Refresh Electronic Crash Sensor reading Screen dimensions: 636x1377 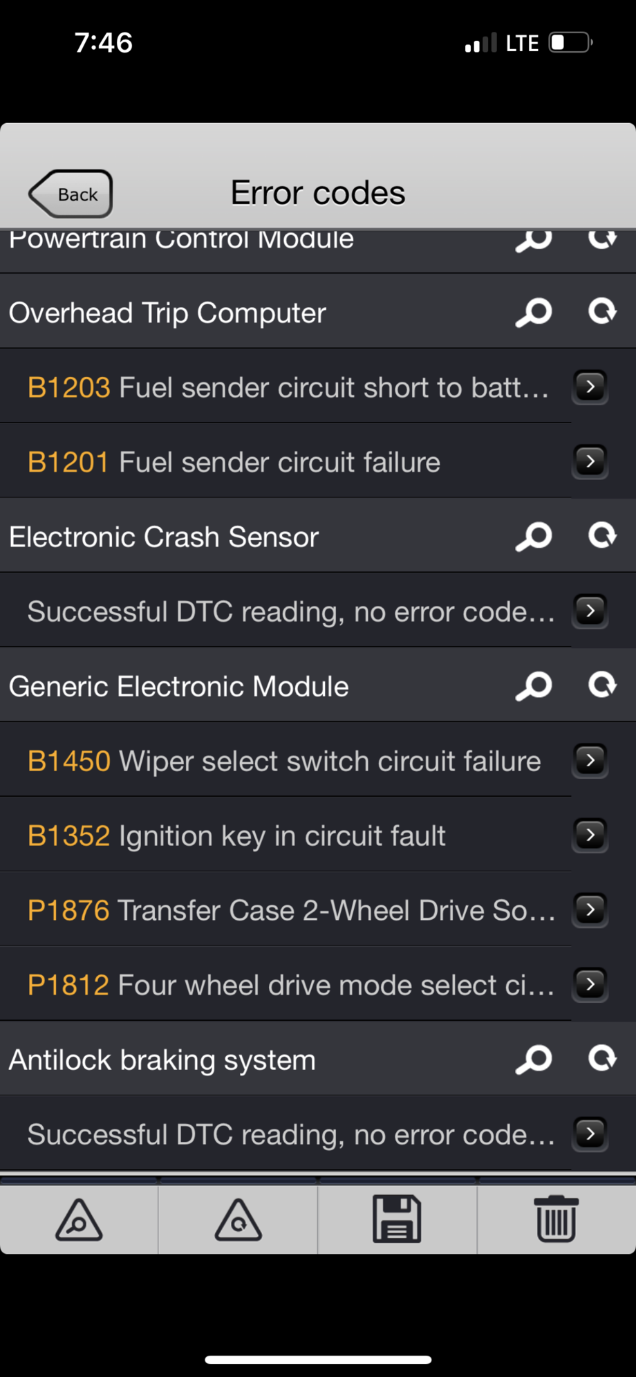tap(602, 535)
